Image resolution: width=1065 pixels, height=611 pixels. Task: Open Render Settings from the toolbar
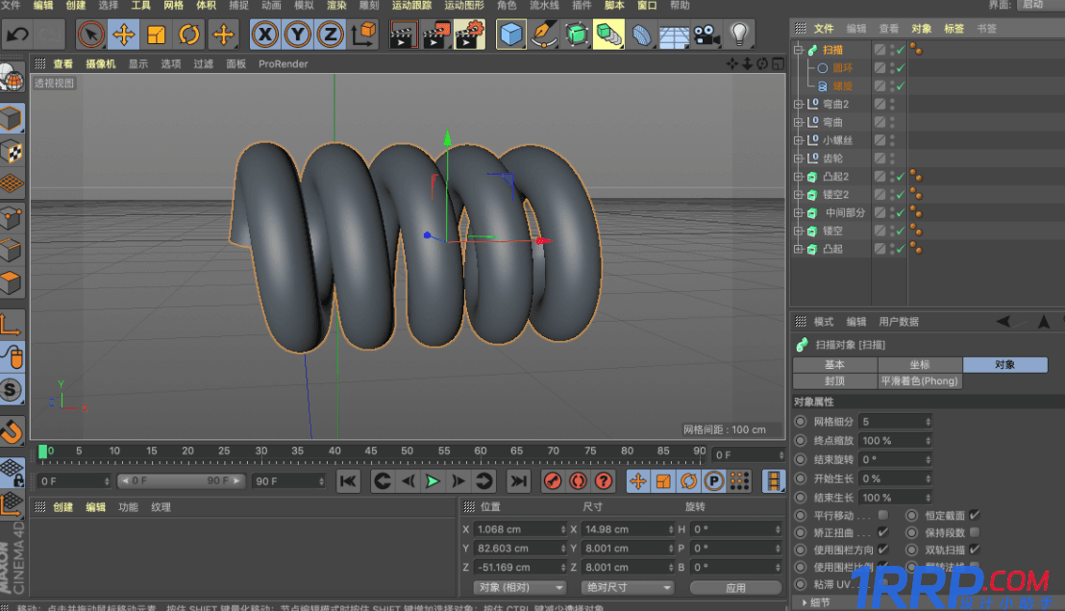pos(471,35)
